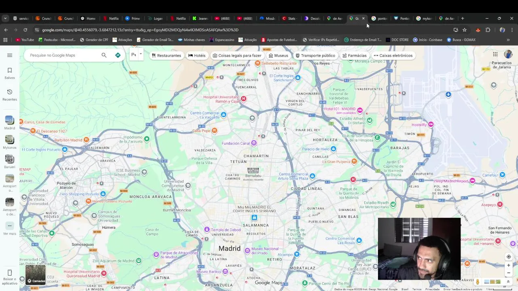Open the YouTube bookmark
The image size is (518, 291).
pyautogui.click(x=25, y=40)
